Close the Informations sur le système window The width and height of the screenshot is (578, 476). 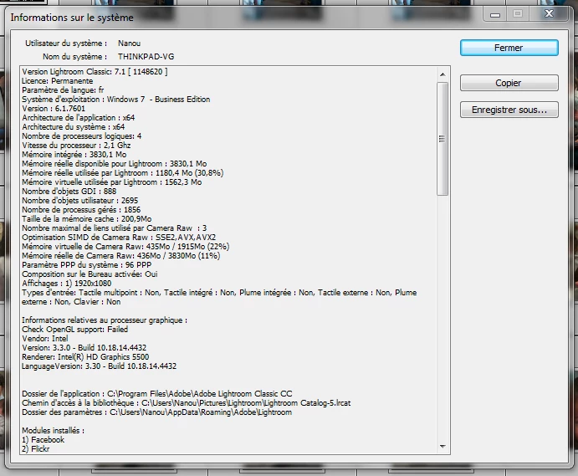549,14
